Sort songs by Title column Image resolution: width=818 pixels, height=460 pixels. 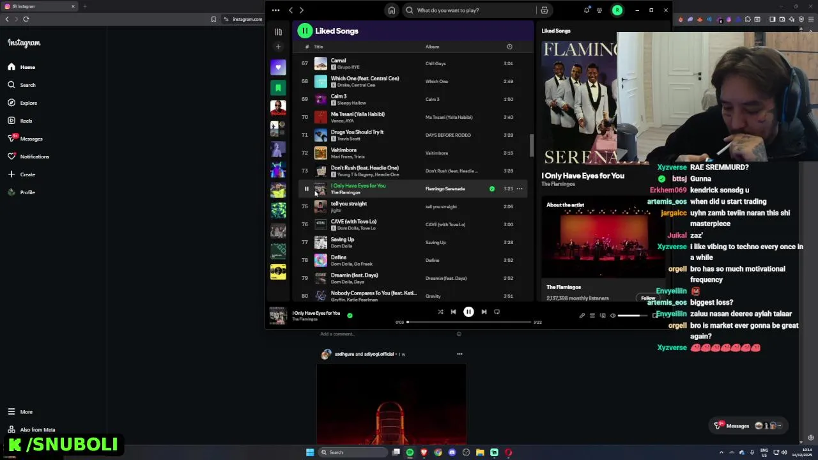tap(318, 47)
